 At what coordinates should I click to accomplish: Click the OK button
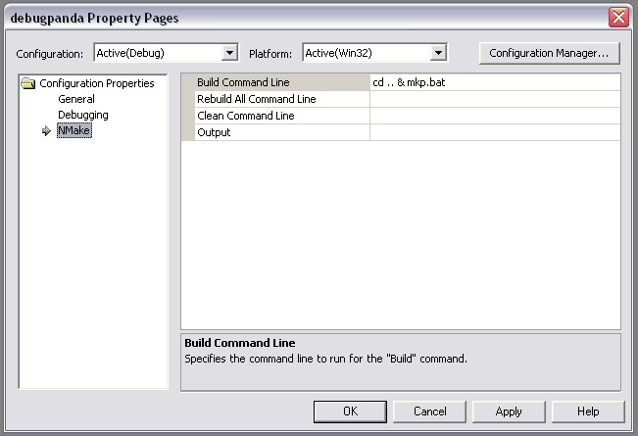coord(350,412)
